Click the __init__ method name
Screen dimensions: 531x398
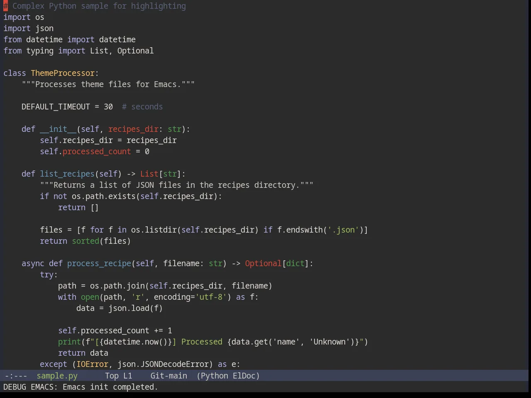click(58, 129)
